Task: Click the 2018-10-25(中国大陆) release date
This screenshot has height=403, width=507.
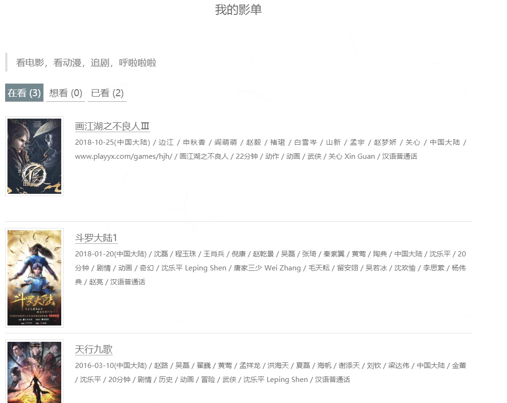Action: pos(112,142)
